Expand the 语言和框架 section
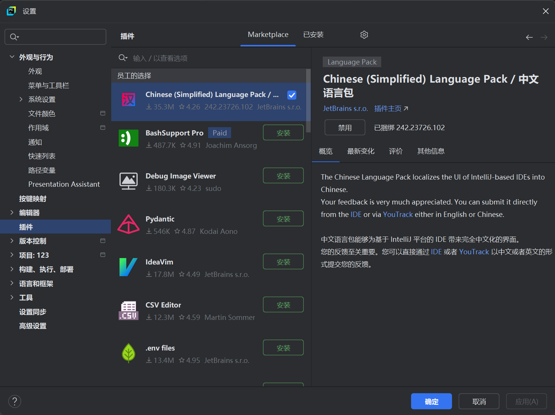 coord(12,283)
